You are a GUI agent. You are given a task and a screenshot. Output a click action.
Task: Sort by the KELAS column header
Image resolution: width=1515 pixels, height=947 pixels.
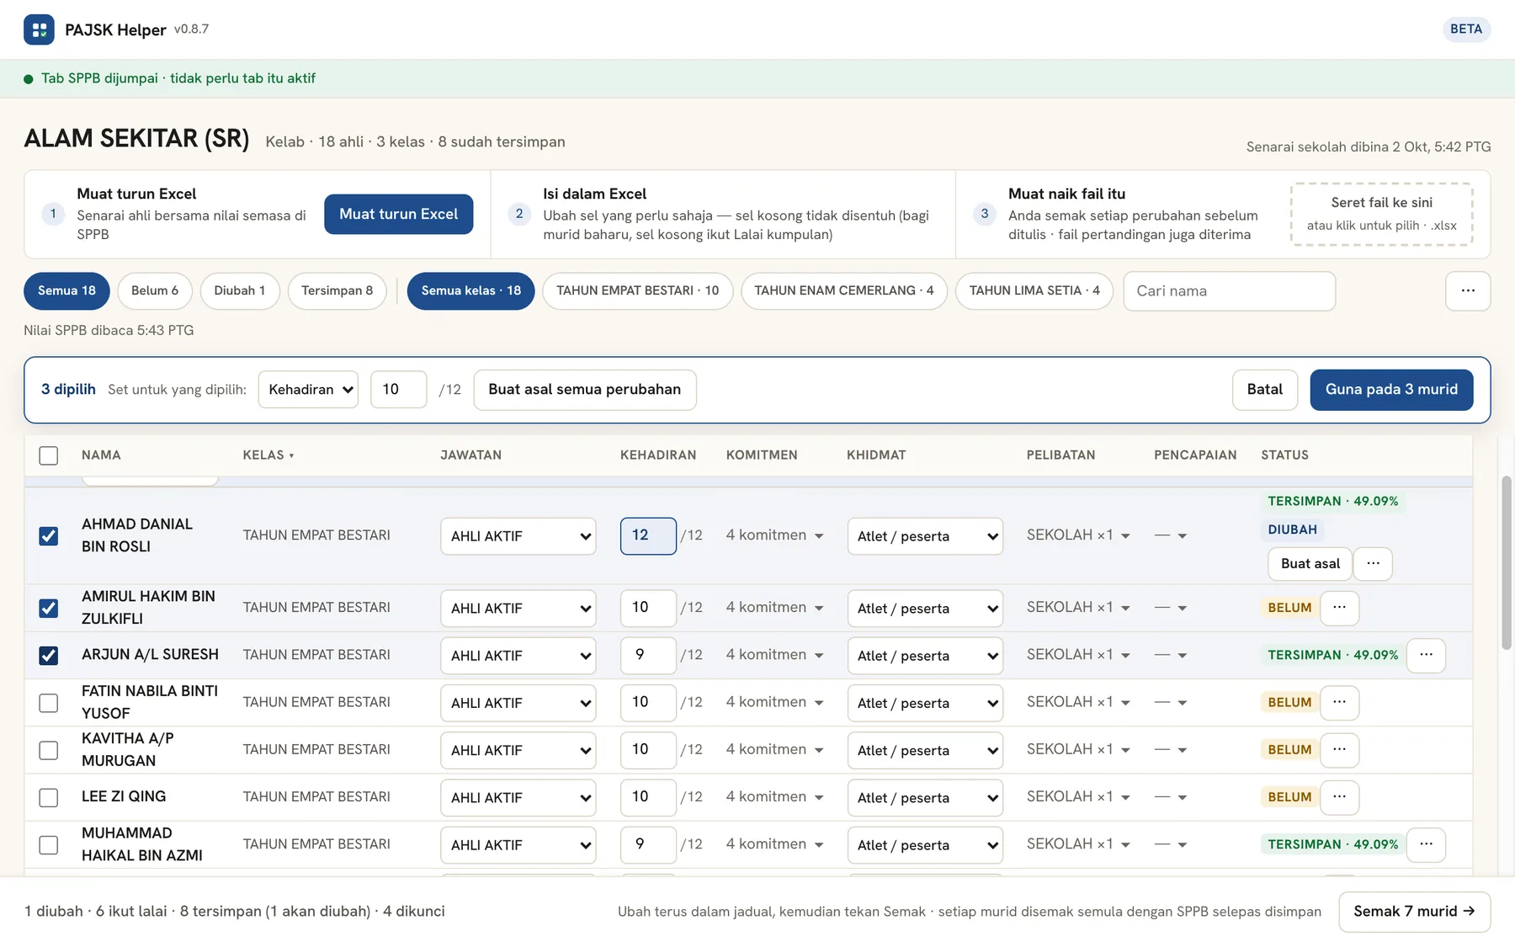click(x=268, y=455)
